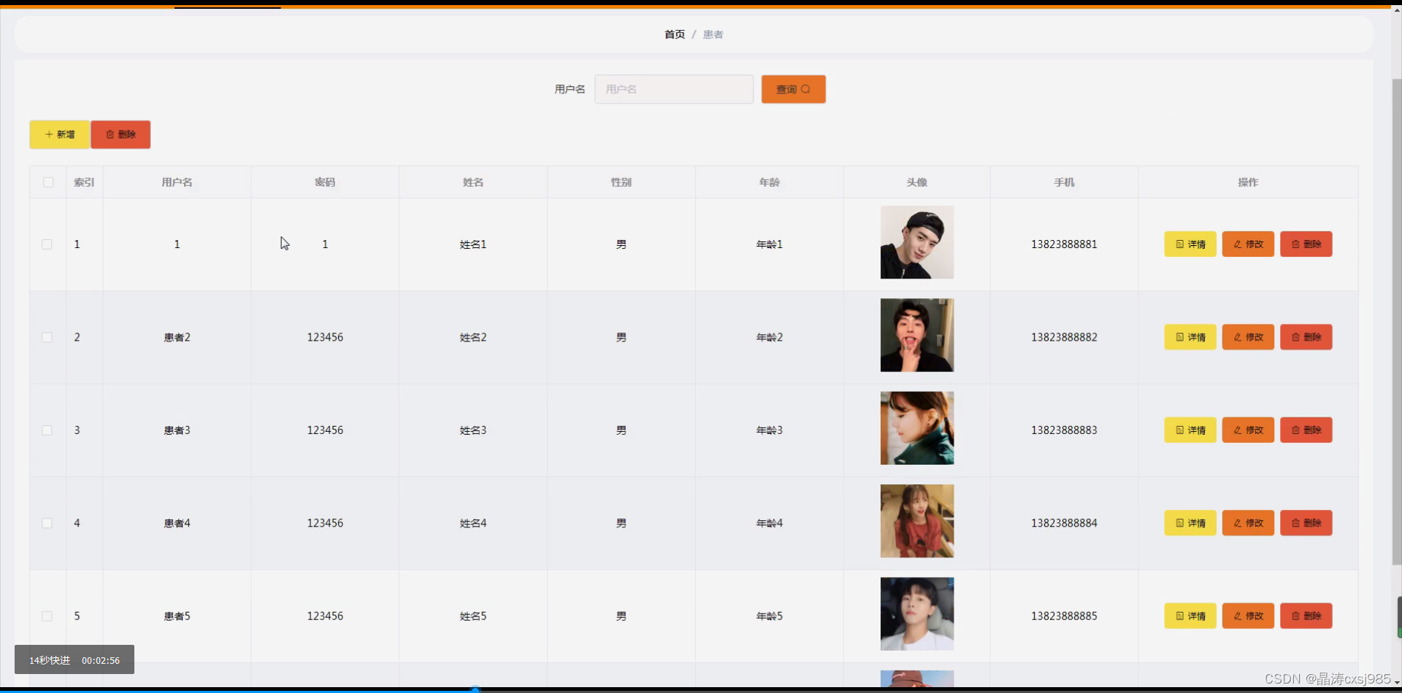This screenshot has width=1402, height=693.
Task: Click the 查询 search button
Action: 793,89
